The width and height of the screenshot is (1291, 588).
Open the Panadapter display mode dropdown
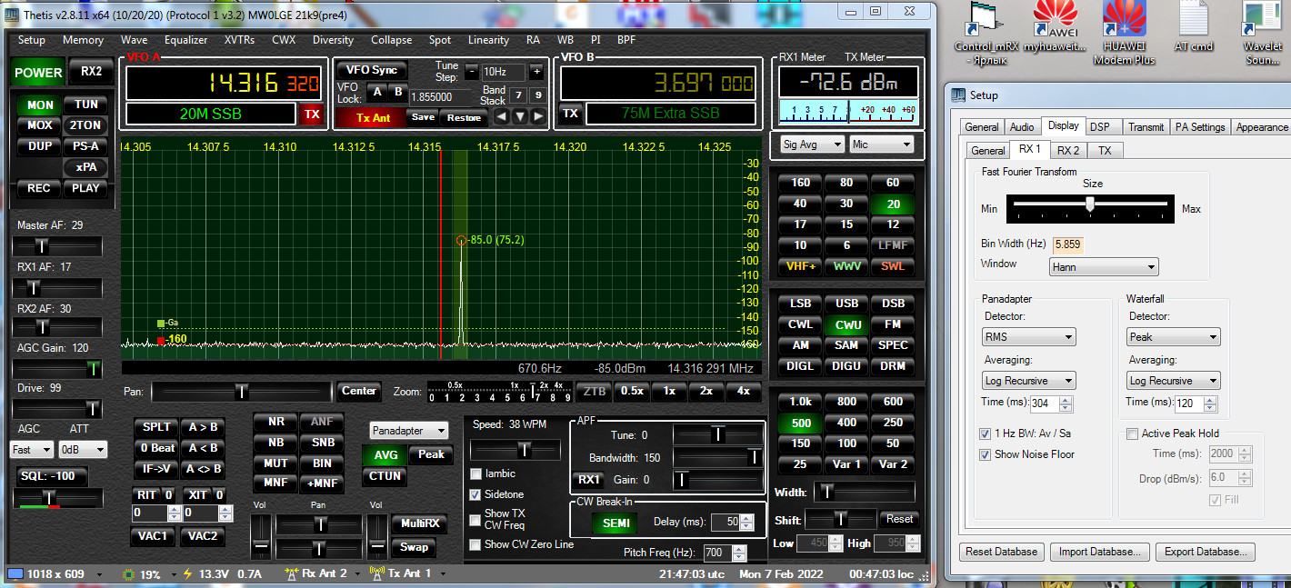(409, 431)
